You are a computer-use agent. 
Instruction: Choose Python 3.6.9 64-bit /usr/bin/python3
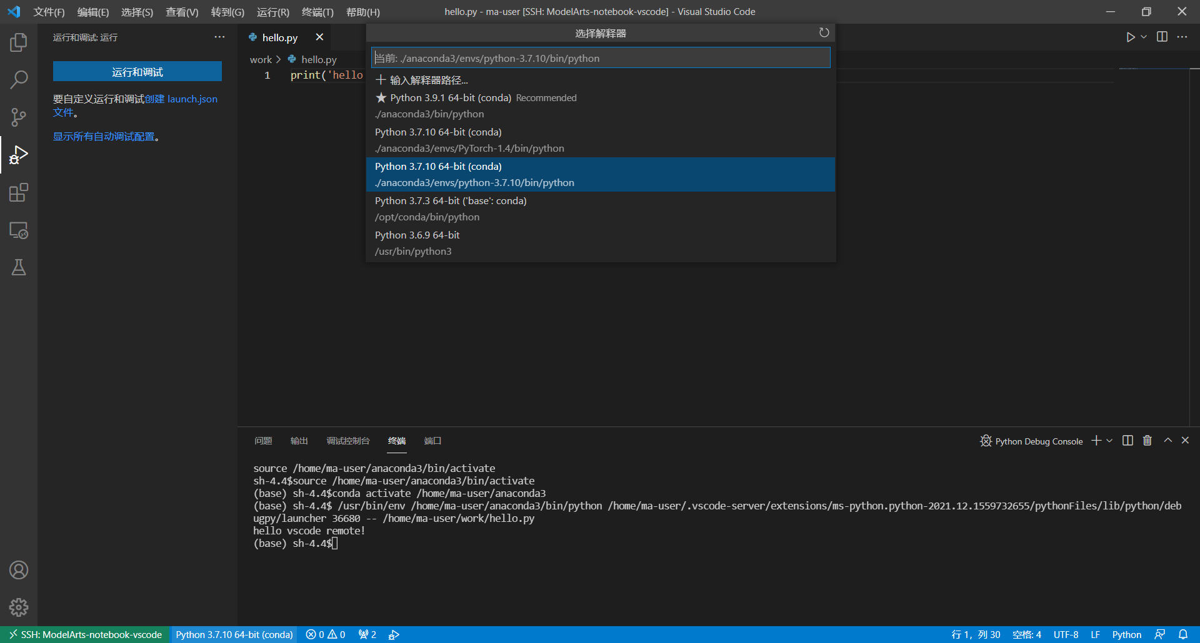pyautogui.click(x=601, y=243)
